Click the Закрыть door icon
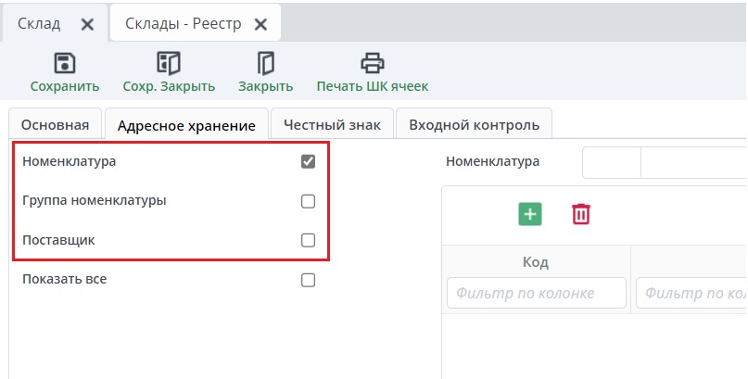 (266, 63)
